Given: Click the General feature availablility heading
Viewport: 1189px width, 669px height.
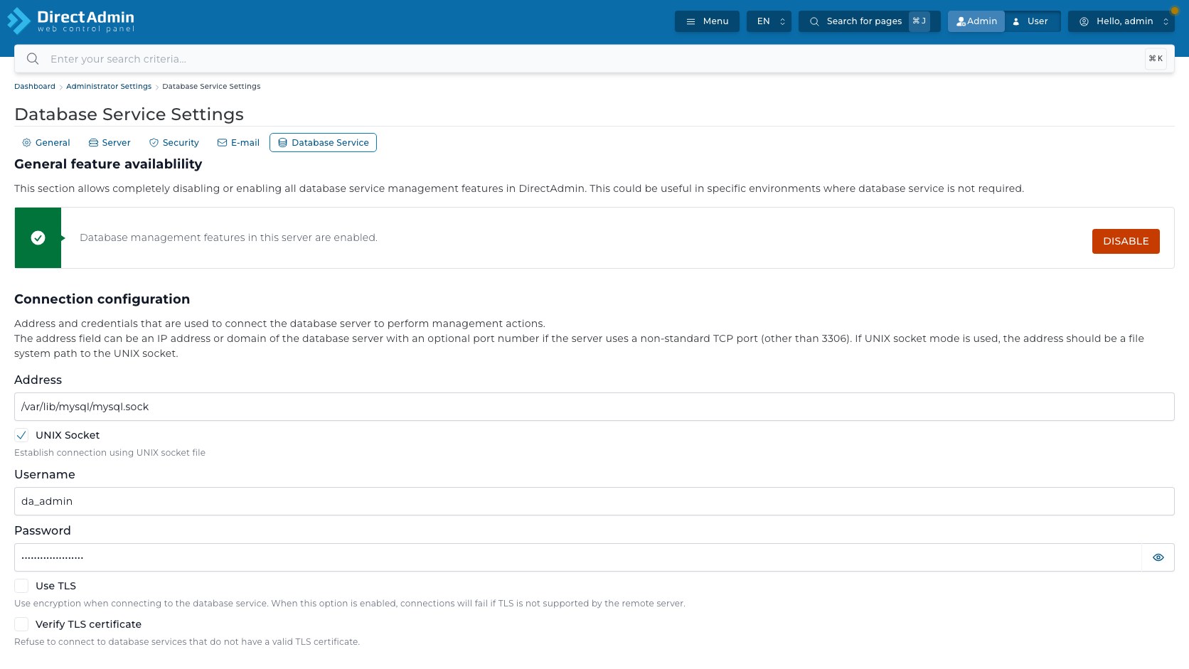Looking at the screenshot, I should pos(108,164).
